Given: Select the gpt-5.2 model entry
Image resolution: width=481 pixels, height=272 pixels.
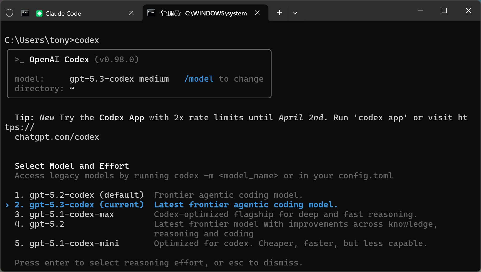Looking at the screenshot, I should tap(47, 224).
